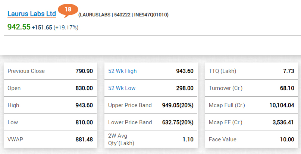
Task: Click the High value 943.60
Action: tap(84, 105)
